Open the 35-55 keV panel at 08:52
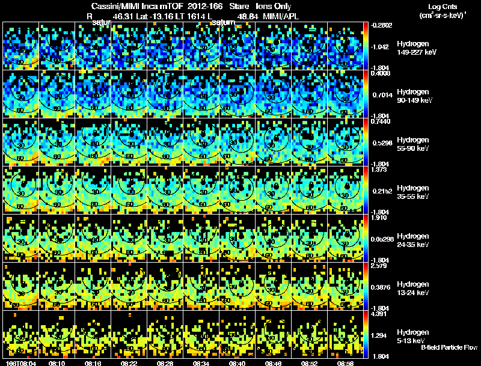 pyautogui.click(x=309, y=191)
